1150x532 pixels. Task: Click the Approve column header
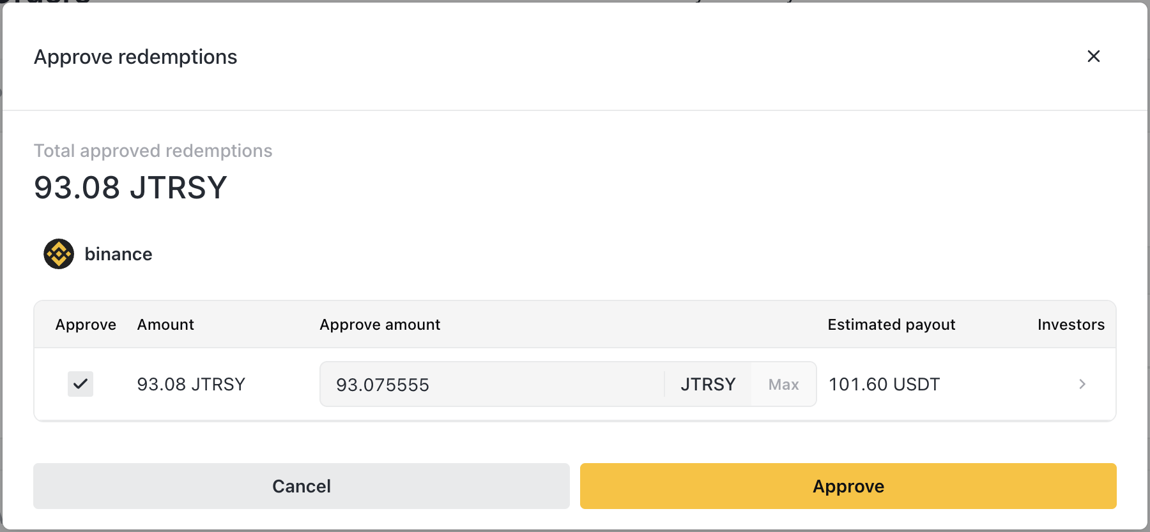point(86,325)
